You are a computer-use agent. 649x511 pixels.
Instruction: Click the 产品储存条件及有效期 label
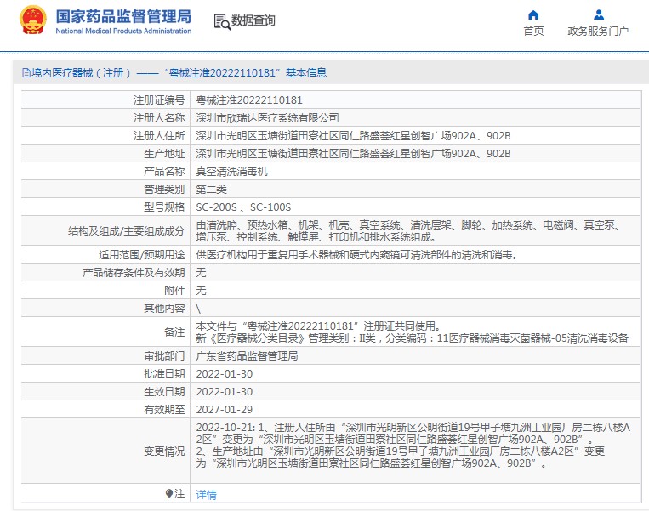[x=134, y=273]
